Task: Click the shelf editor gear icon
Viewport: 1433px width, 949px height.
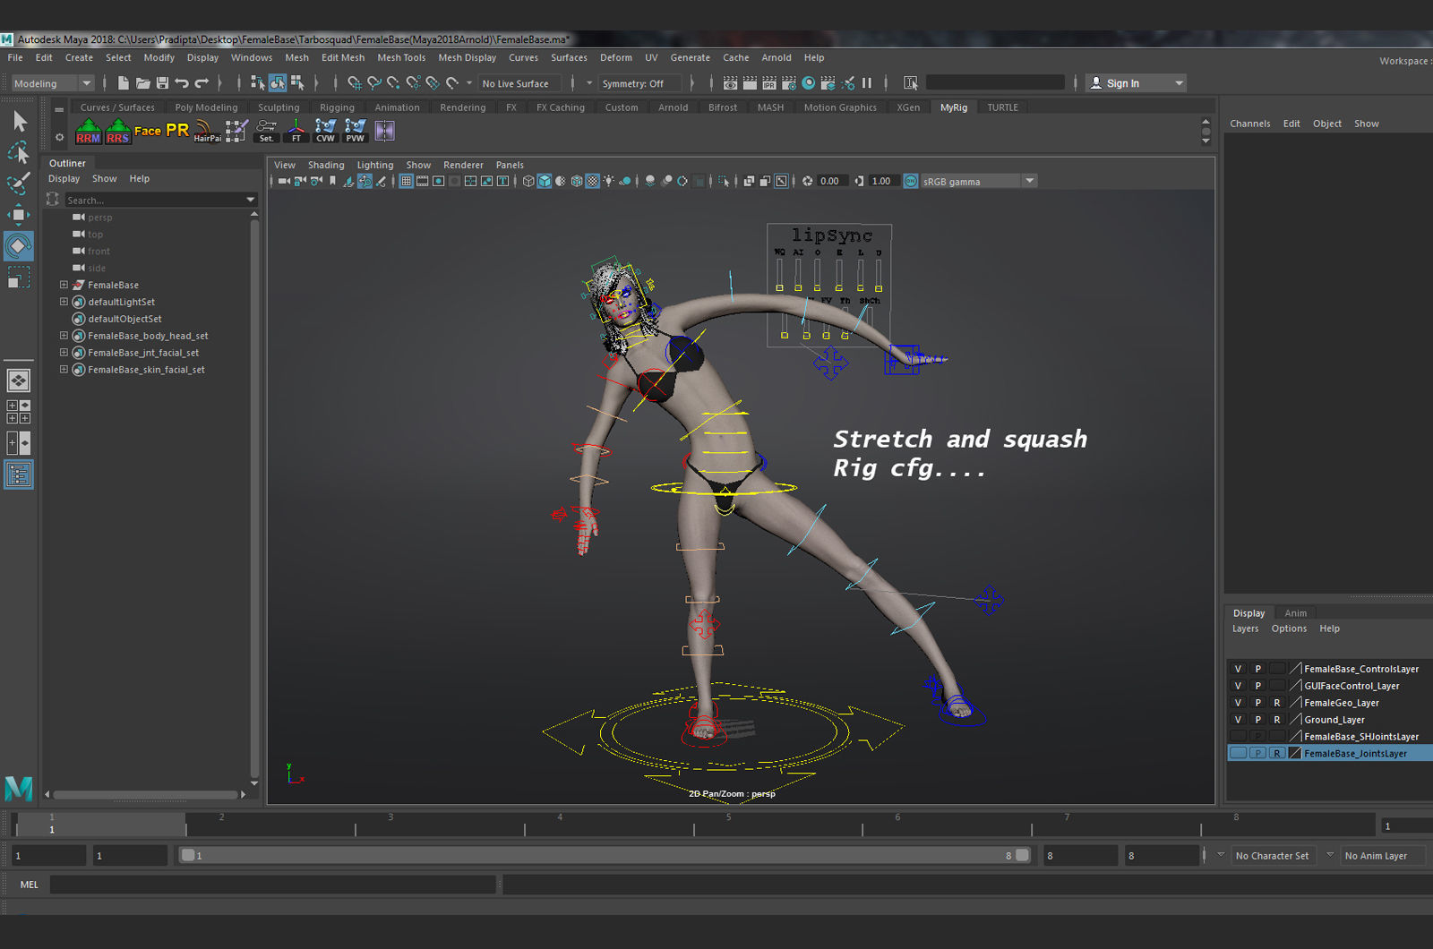Action: 59,137
